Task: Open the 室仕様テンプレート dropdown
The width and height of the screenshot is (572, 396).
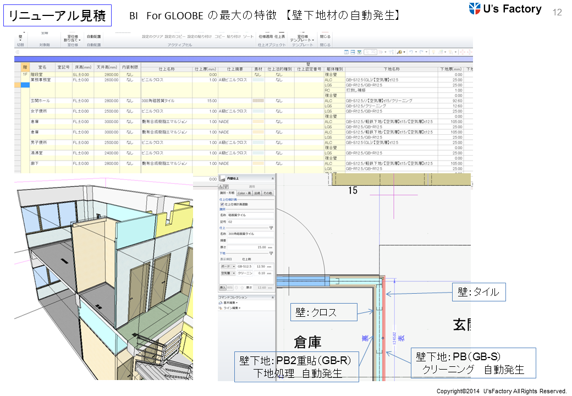Action: coord(302,38)
